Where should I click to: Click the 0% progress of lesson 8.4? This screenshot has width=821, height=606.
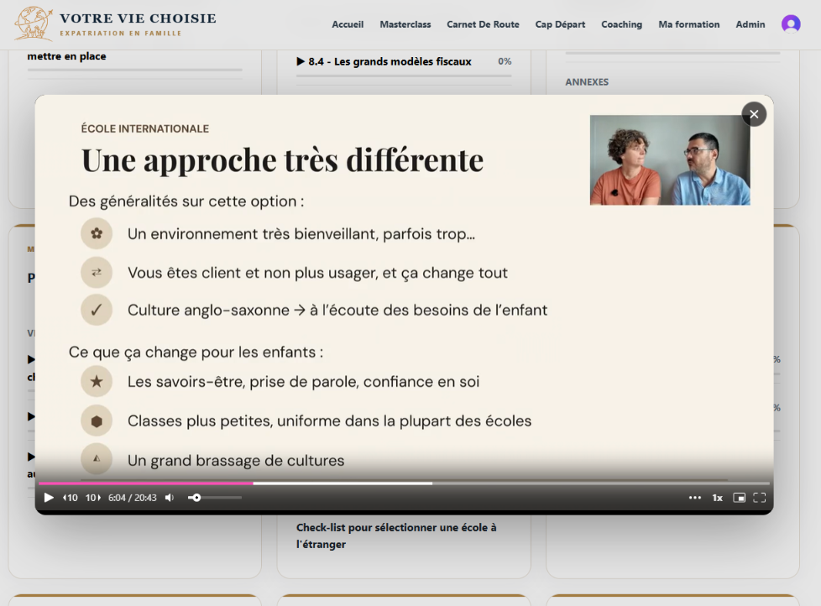point(505,61)
